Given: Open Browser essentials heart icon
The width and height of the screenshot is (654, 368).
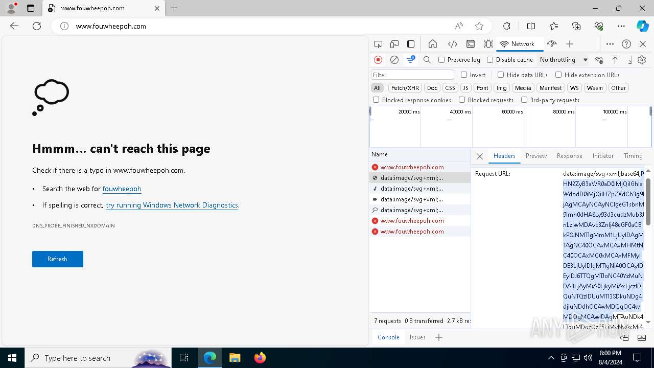Looking at the screenshot, I should tap(599, 26).
